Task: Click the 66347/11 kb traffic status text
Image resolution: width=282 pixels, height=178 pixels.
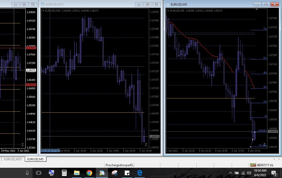Action: point(265,165)
